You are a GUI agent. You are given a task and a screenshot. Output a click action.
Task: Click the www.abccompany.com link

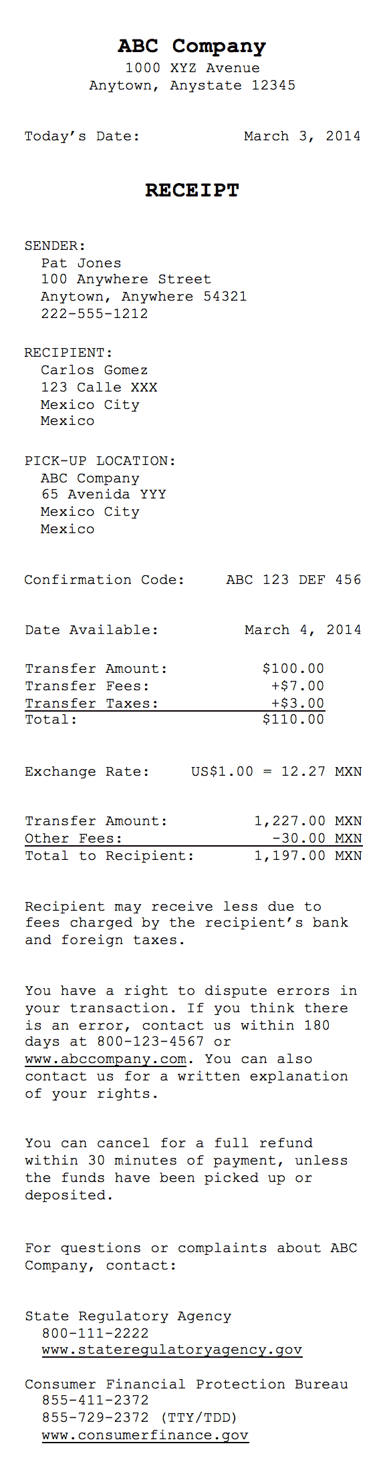(106, 1059)
